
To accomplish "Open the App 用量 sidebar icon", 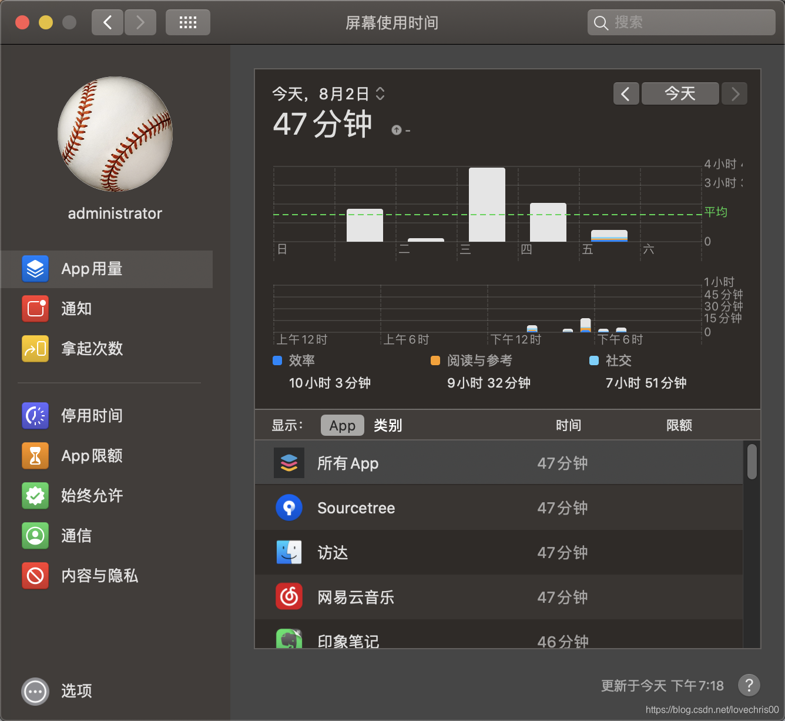I will (x=35, y=269).
